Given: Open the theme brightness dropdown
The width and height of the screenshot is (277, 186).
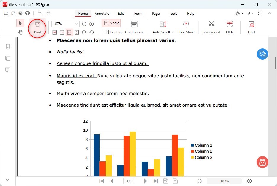Looking at the screenshot, I should point(239,14).
